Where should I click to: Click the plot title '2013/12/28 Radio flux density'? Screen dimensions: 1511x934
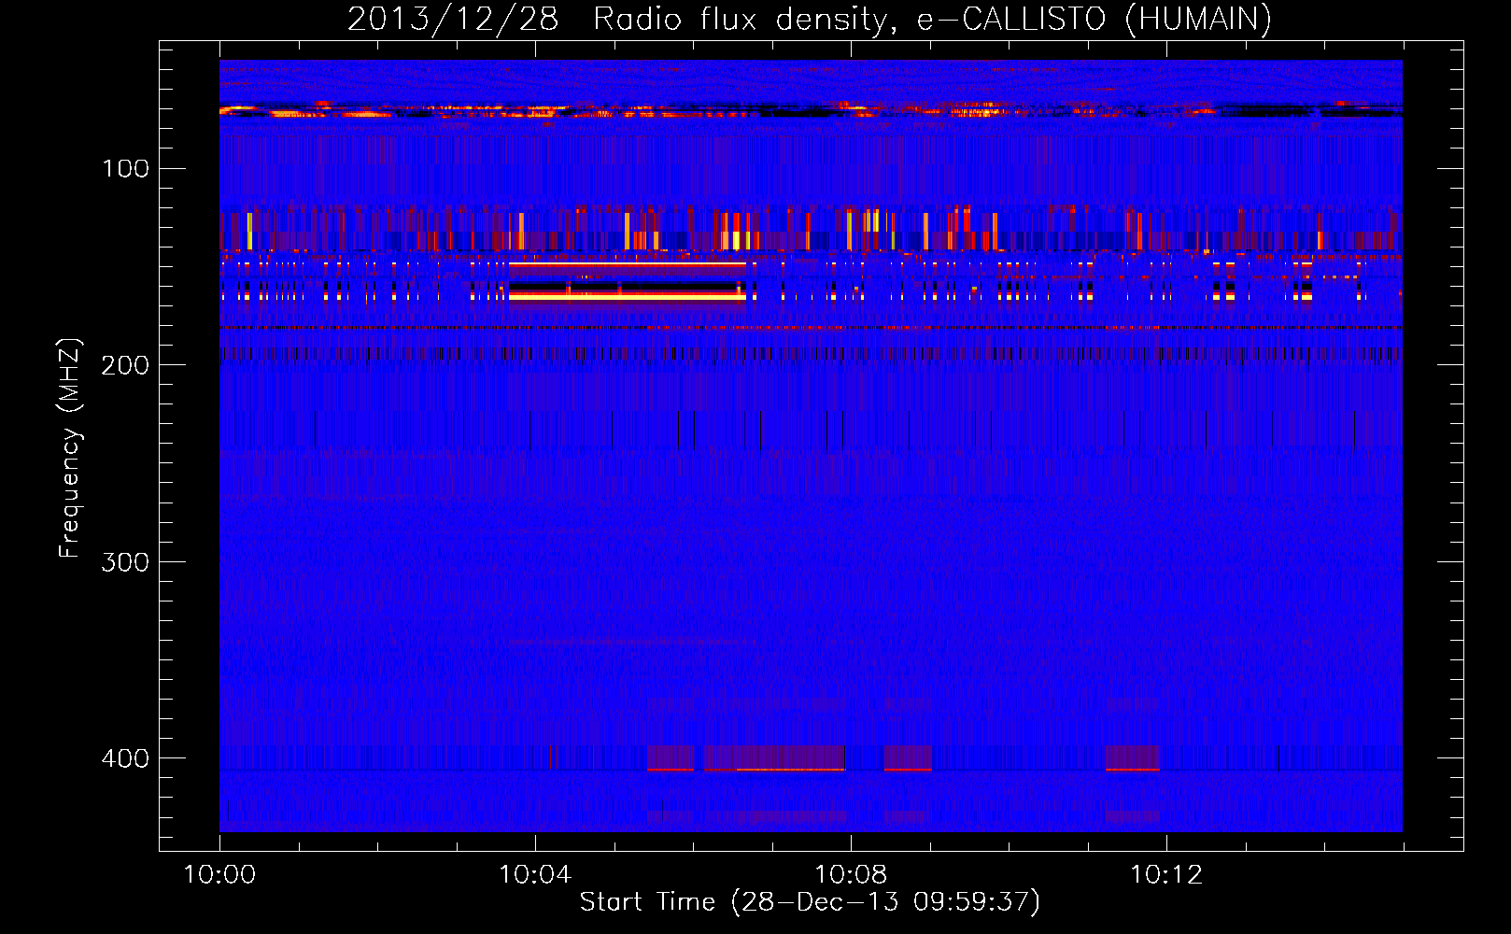[x=809, y=19]
